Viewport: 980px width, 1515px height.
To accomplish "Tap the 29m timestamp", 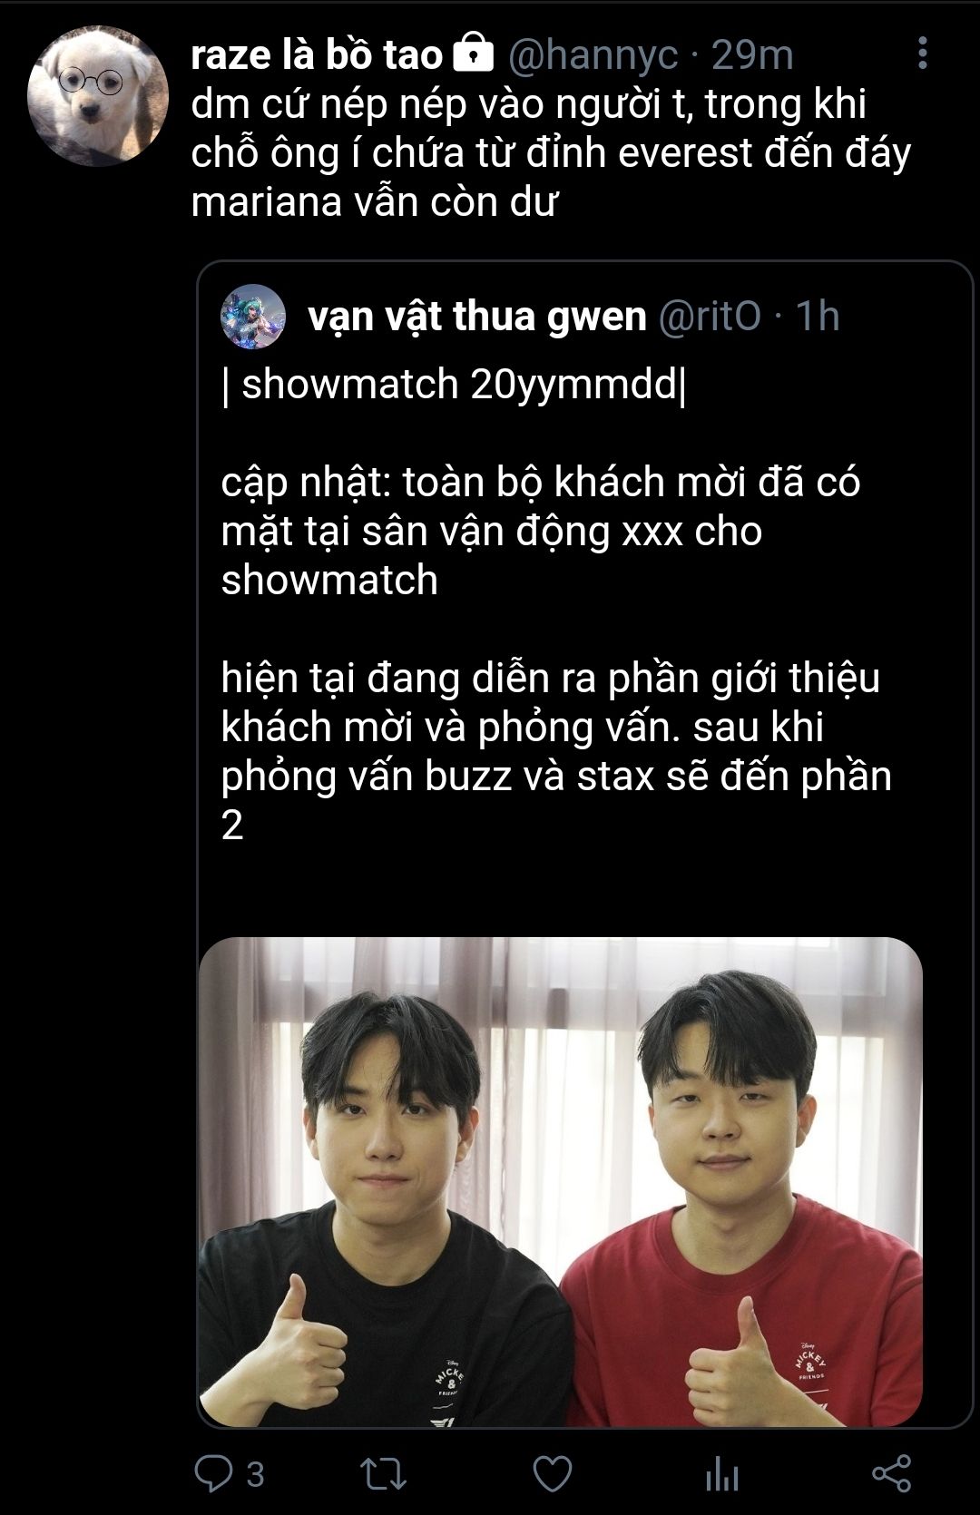I will coord(752,55).
